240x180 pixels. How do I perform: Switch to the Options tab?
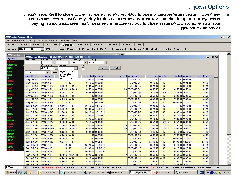(x=67, y=45)
